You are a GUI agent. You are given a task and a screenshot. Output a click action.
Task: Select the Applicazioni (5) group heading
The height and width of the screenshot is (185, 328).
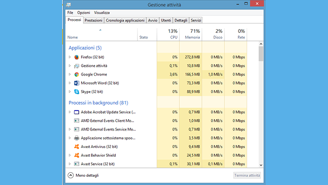(x=85, y=48)
